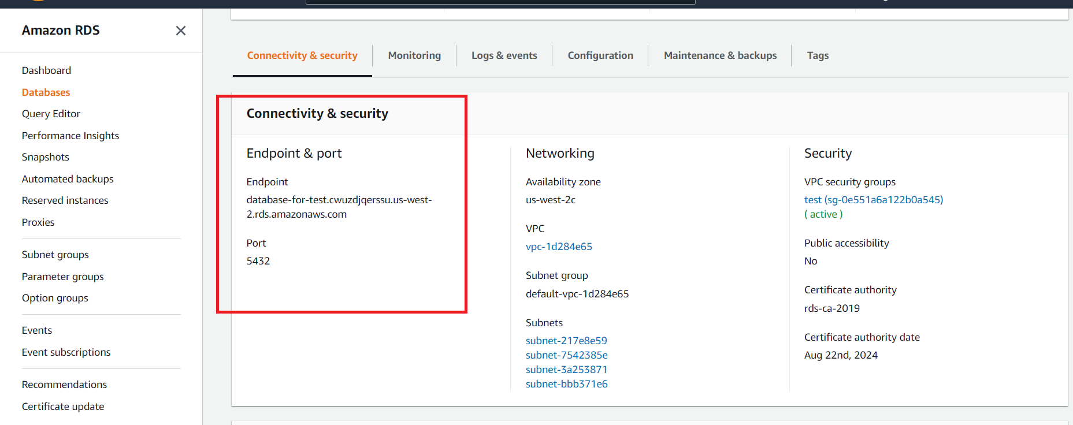Close the Amazon RDS sidebar panel
The height and width of the screenshot is (425, 1073).
pos(180,31)
